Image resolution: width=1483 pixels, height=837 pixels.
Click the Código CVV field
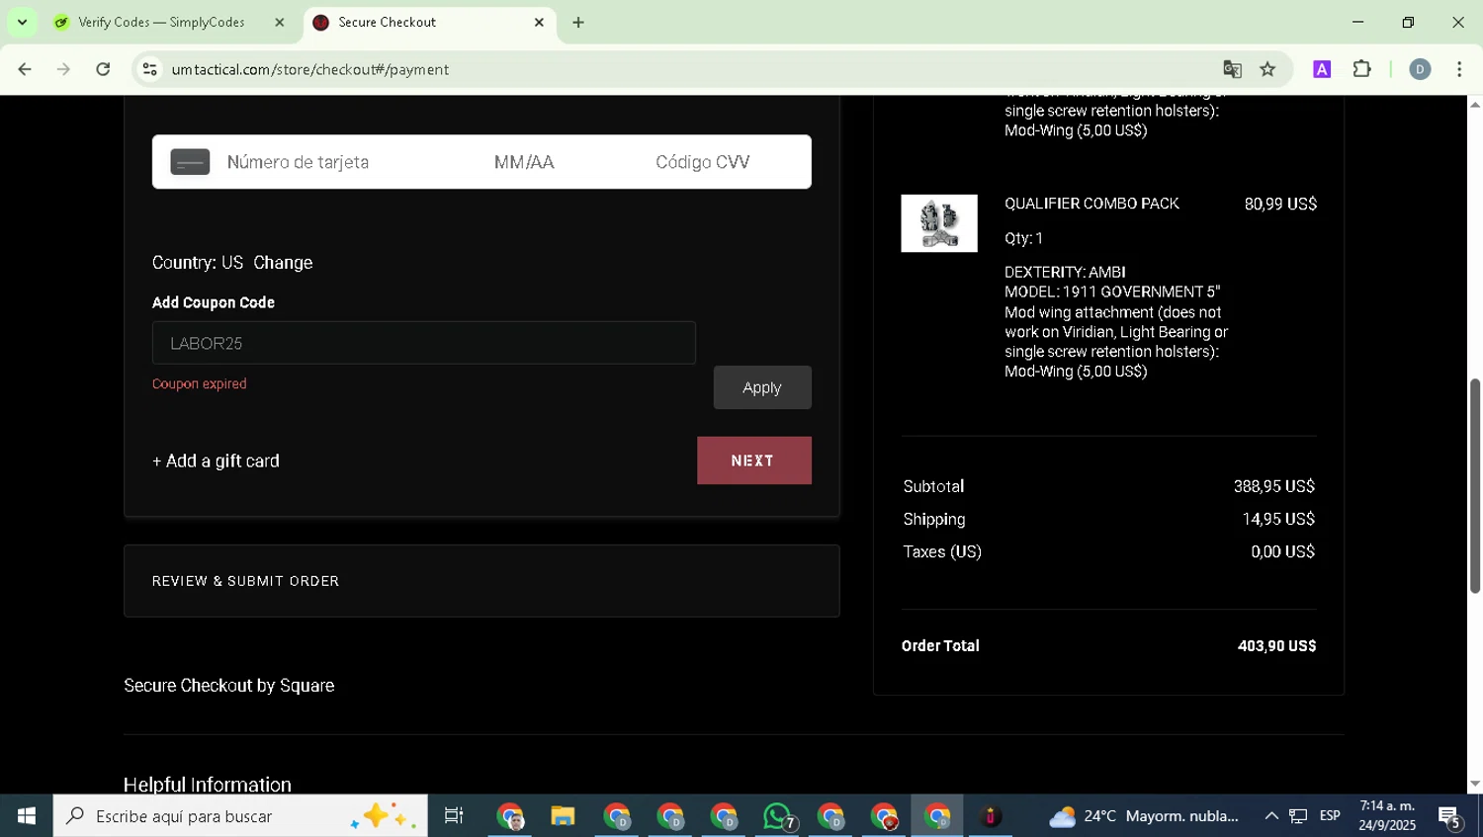pos(703,162)
